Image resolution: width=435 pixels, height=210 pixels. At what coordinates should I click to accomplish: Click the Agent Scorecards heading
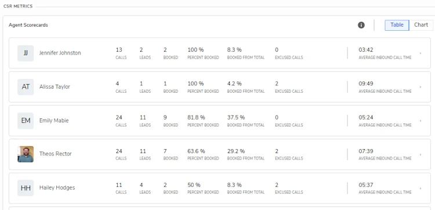pos(28,25)
